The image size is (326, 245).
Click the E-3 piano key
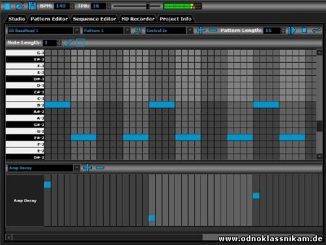pos(25,73)
